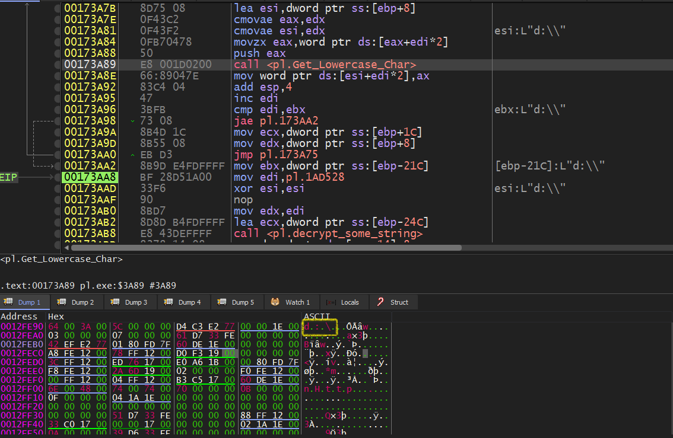Select dump address 0012FEC0
The width and height of the screenshot is (673, 438).
22,353
